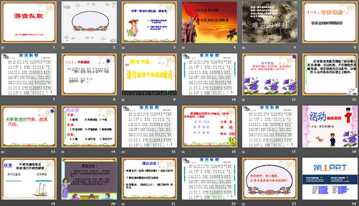Click slide number 6 label

[355, 47]
